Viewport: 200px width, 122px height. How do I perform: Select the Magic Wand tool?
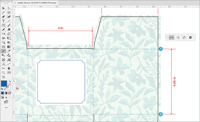pos(4,12)
